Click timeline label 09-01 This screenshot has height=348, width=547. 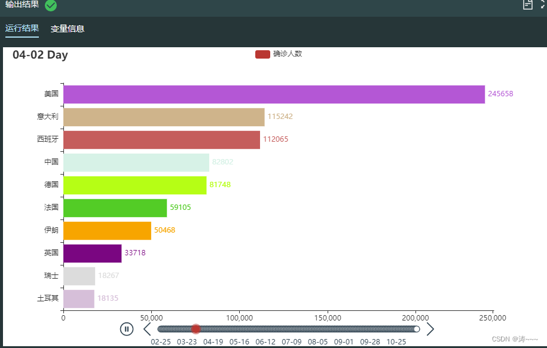[344, 341]
